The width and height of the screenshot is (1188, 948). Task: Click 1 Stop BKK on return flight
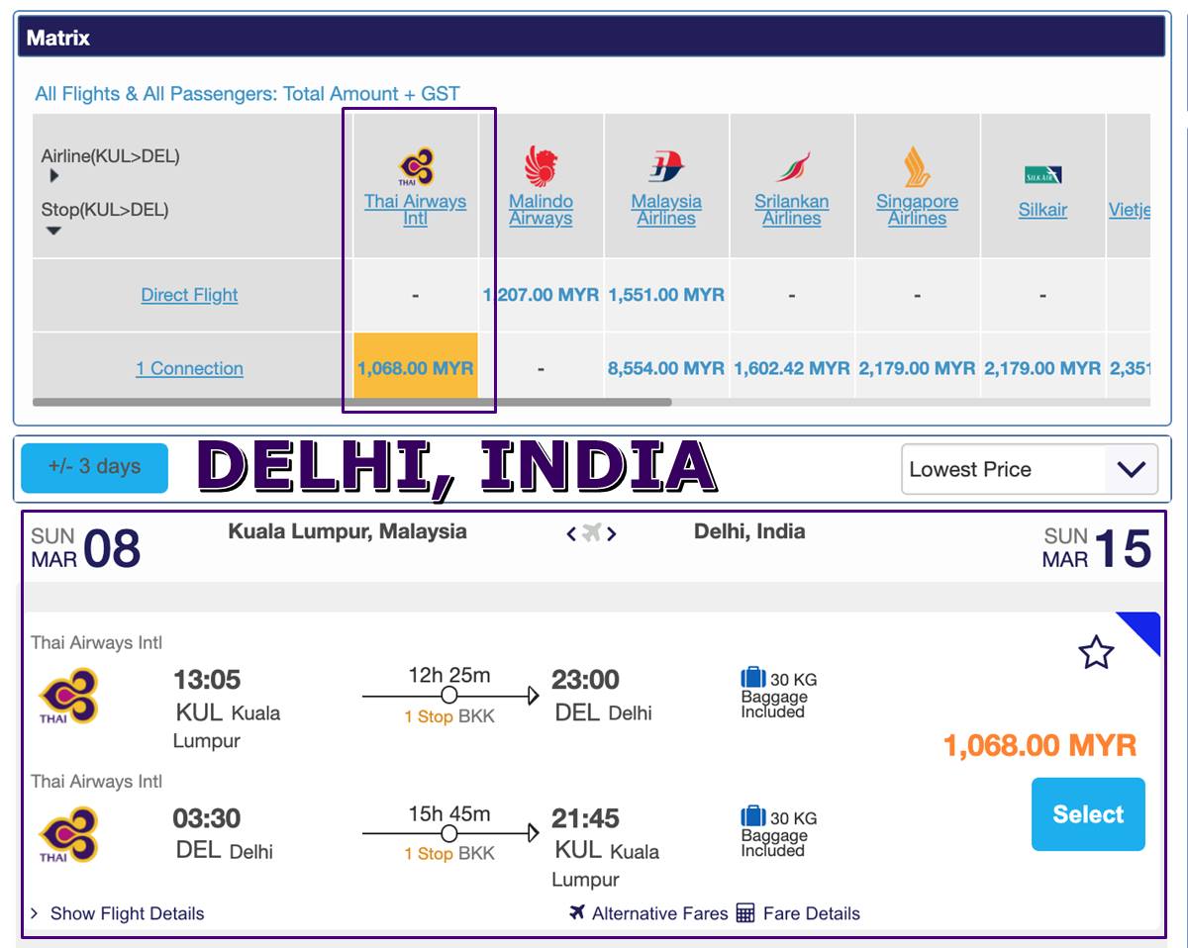[x=449, y=854]
